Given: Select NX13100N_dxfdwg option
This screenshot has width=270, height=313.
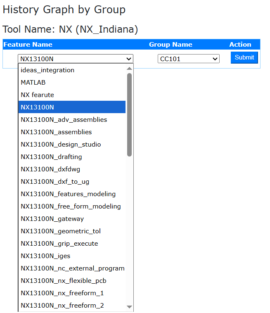Looking at the screenshot, I should coord(72,169).
